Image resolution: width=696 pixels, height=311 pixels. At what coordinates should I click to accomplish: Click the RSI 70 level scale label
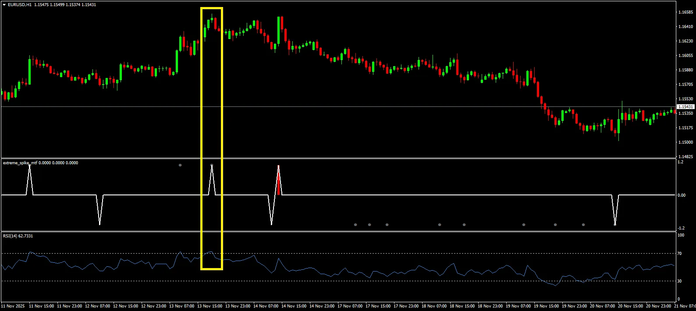(679, 254)
